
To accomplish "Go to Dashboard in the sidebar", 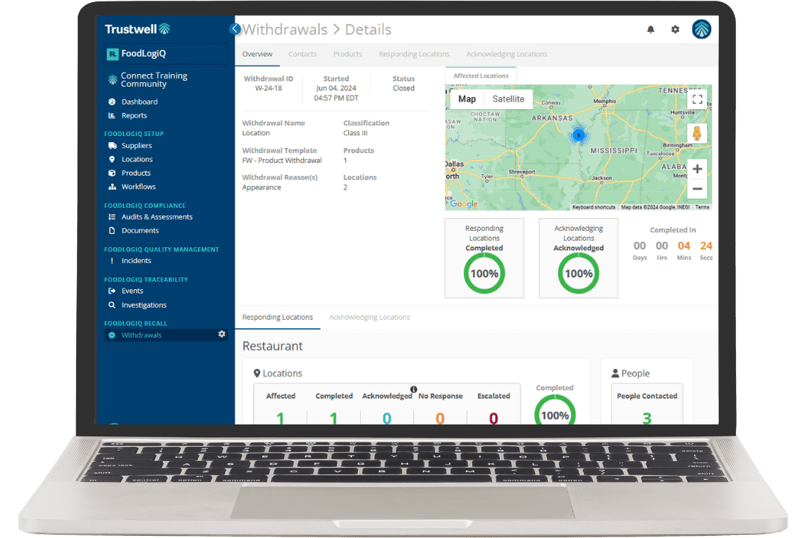I will [140, 102].
